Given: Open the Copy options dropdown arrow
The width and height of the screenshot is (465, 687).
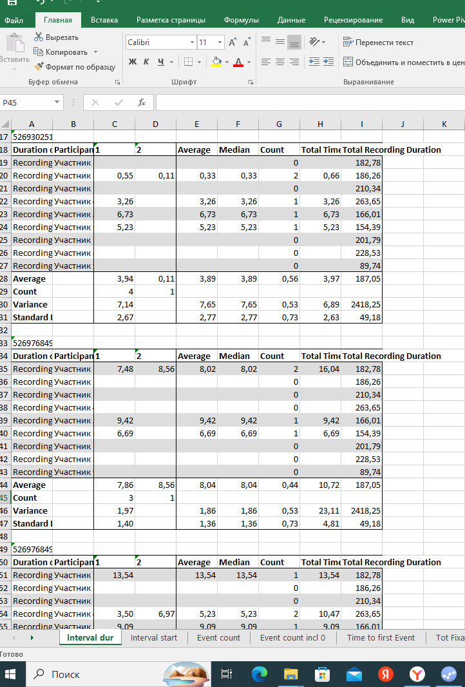Looking at the screenshot, I should tap(95, 52).
